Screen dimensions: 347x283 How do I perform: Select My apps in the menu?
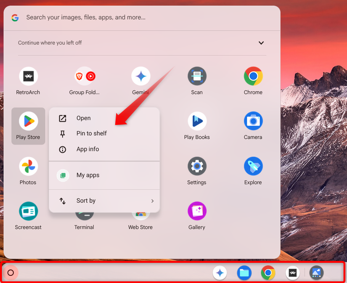pyautogui.click(x=87, y=175)
